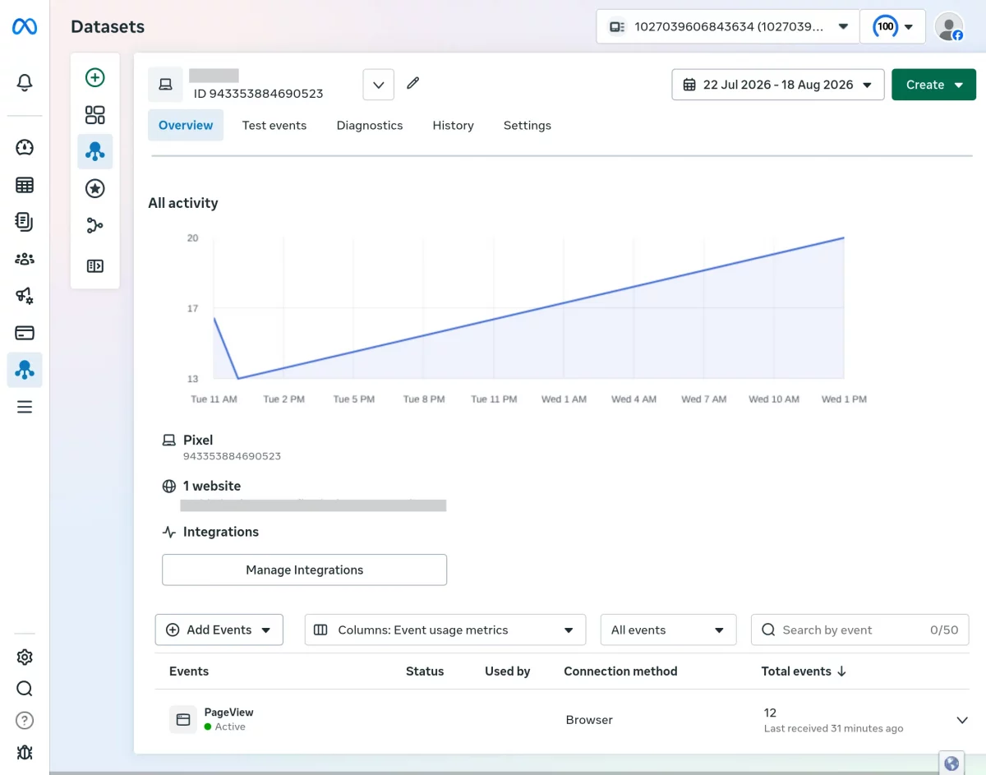Open the overview grid icon in secondary panel

[95, 114]
